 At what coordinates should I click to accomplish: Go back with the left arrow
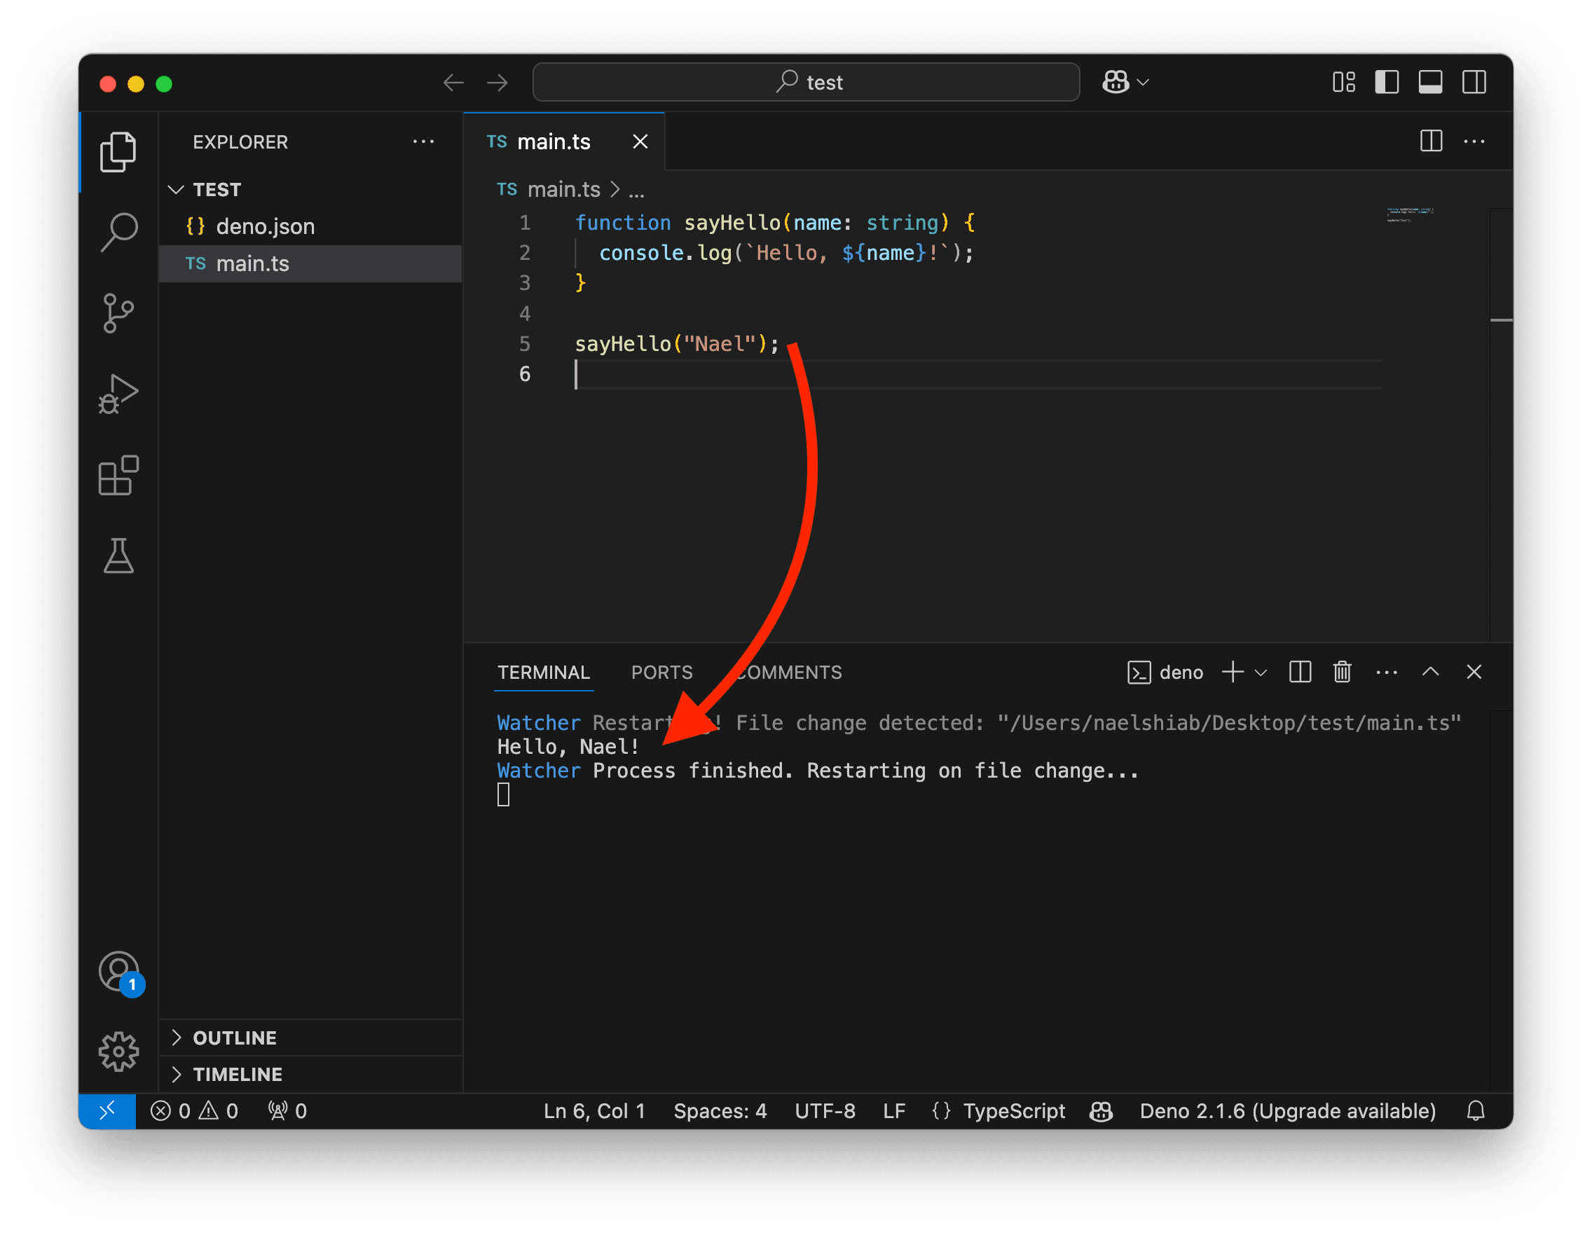(453, 83)
